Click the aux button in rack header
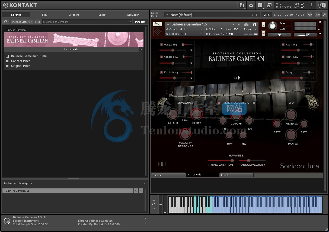Image resolution: width=329 pixels, height=232 pixels. [317, 15]
